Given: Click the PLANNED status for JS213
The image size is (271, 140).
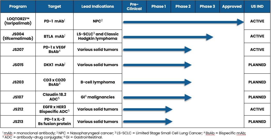Looking at the screenshot, I should 257,121.
